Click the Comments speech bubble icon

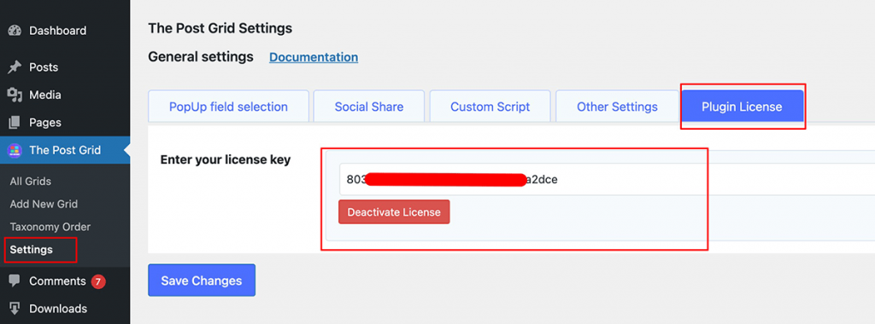15,281
